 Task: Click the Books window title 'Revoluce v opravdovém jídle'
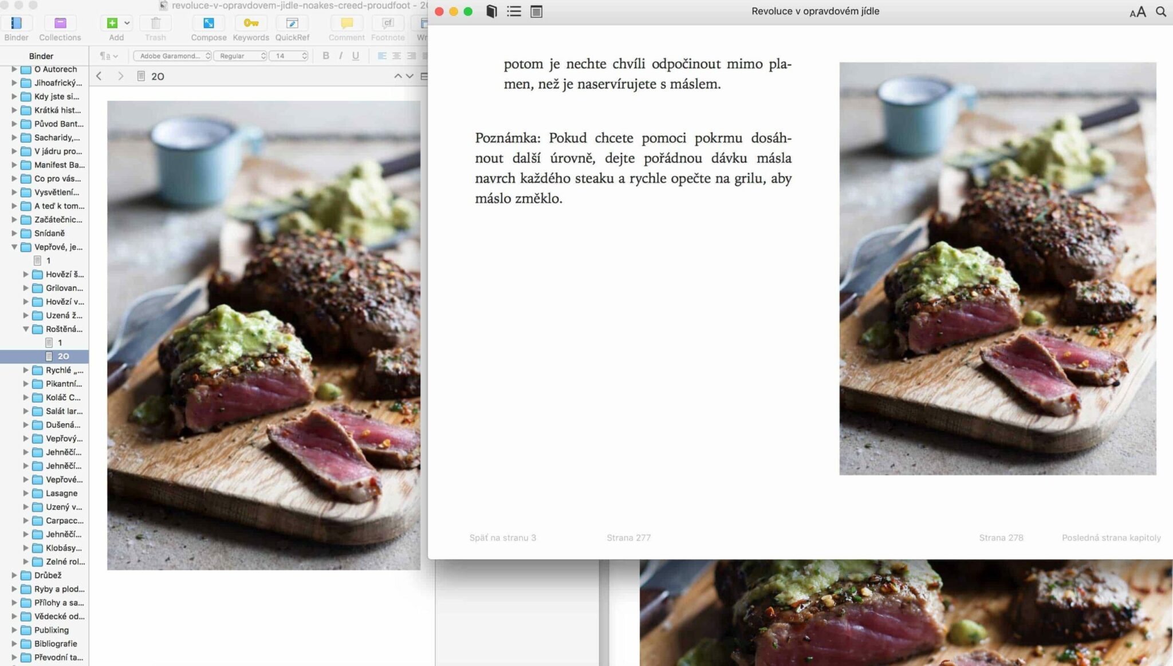[815, 11]
